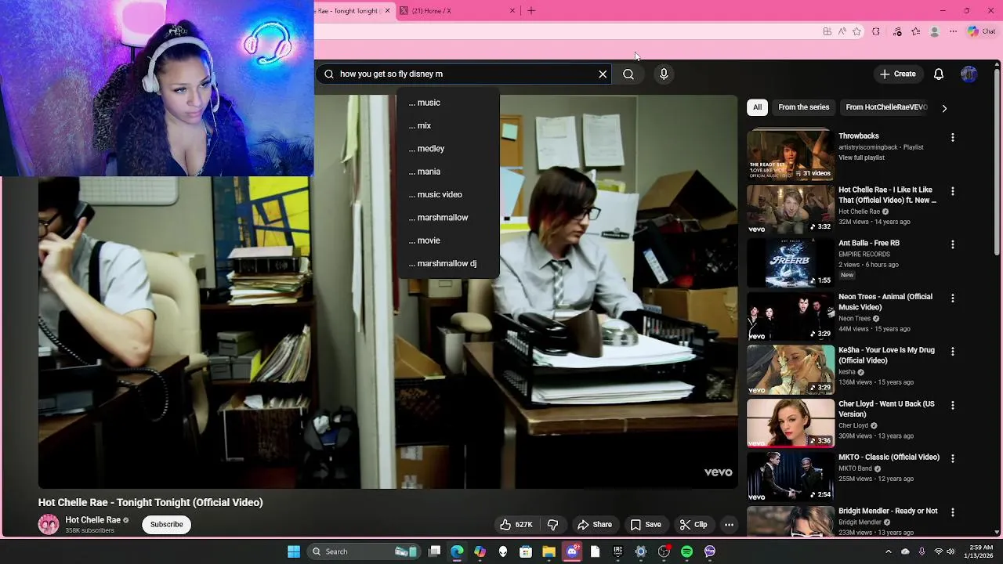Open Spotify from the taskbar
Screen dimensions: 1003x564
(x=686, y=551)
